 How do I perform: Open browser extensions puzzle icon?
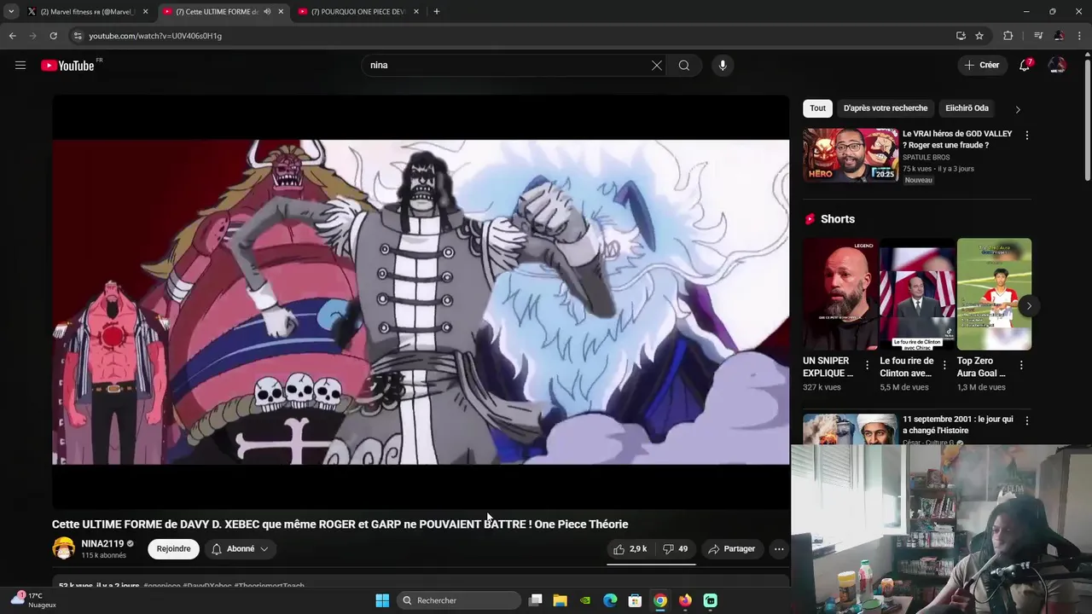click(x=1008, y=36)
